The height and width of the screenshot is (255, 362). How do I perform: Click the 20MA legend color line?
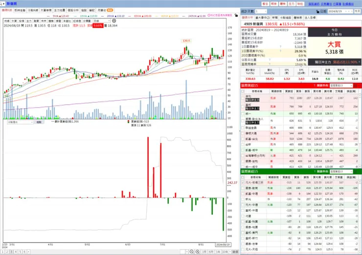pos(103,16)
